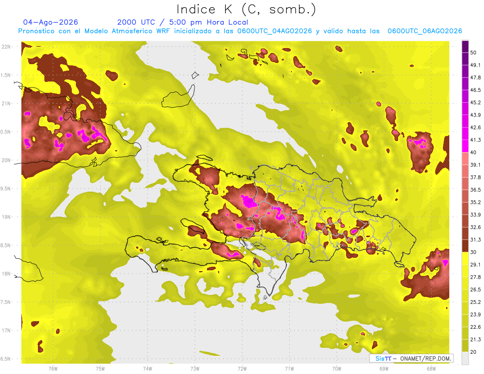
Task: Click the legend value "36.5"
Action: (x=475, y=190)
